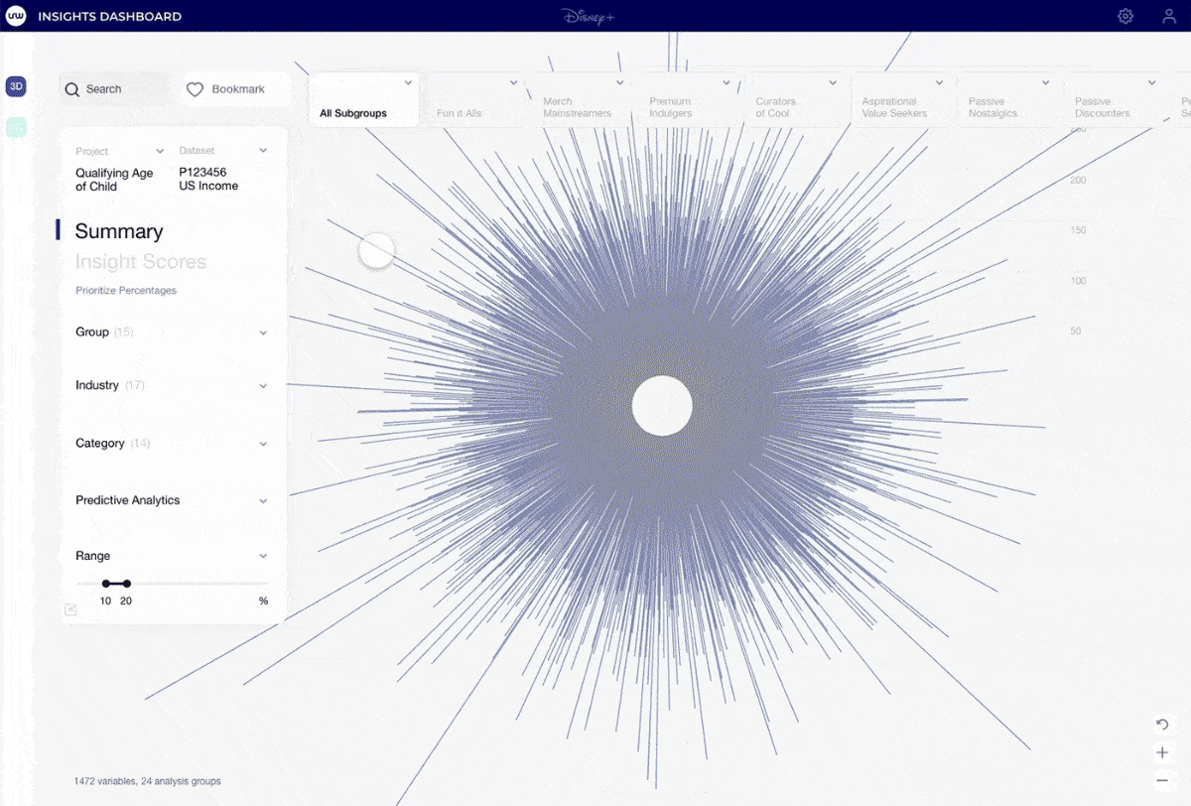Open the Summary section
This screenshot has height=806, width=1191.
(x=119, y=231)
